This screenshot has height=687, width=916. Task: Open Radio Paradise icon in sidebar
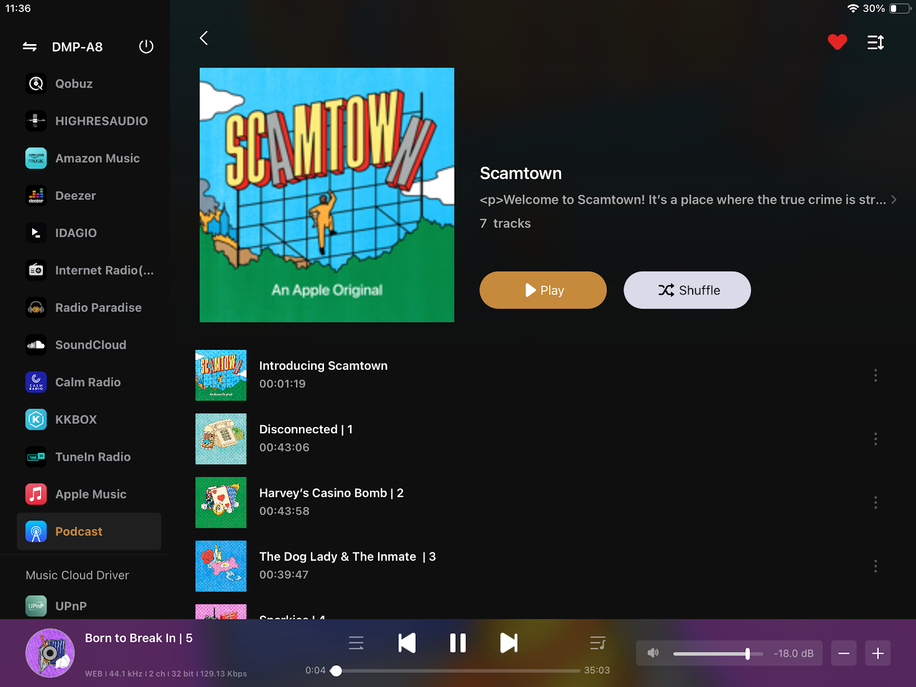pos(36,307)
